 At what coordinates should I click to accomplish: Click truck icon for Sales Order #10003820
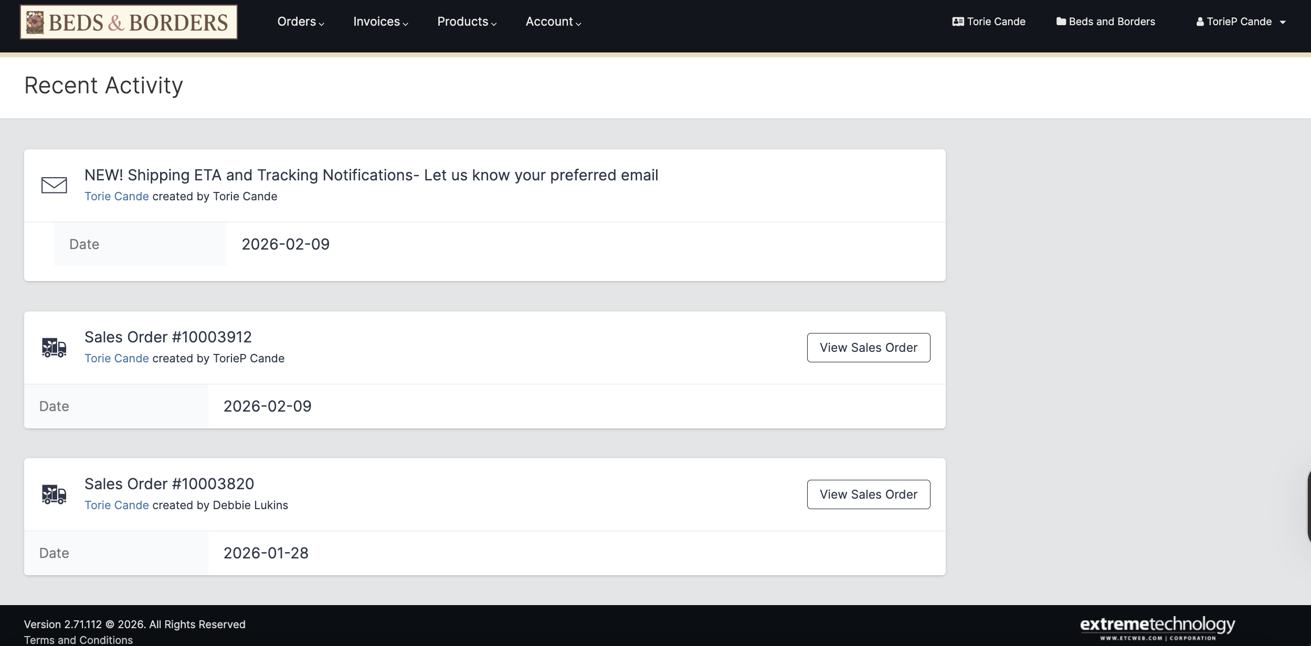pyautogui.click(x=54, y=494)
